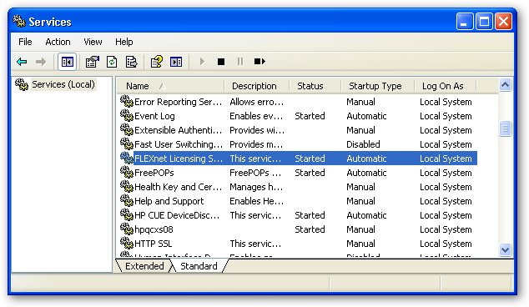Click gear icon beside Event Log
The height and width of the screenshot is (307, 529).
[127, 116]
